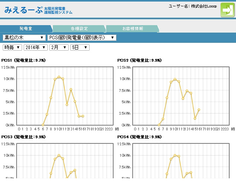Click PCS4 chart 7.5kWh axis label

[125, 167]
